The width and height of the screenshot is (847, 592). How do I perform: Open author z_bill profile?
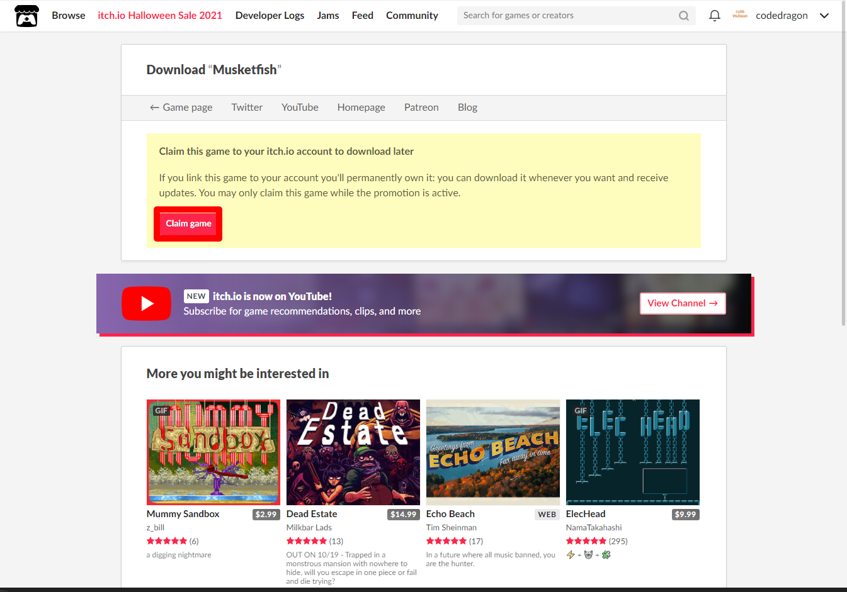[x=156, y=528]
